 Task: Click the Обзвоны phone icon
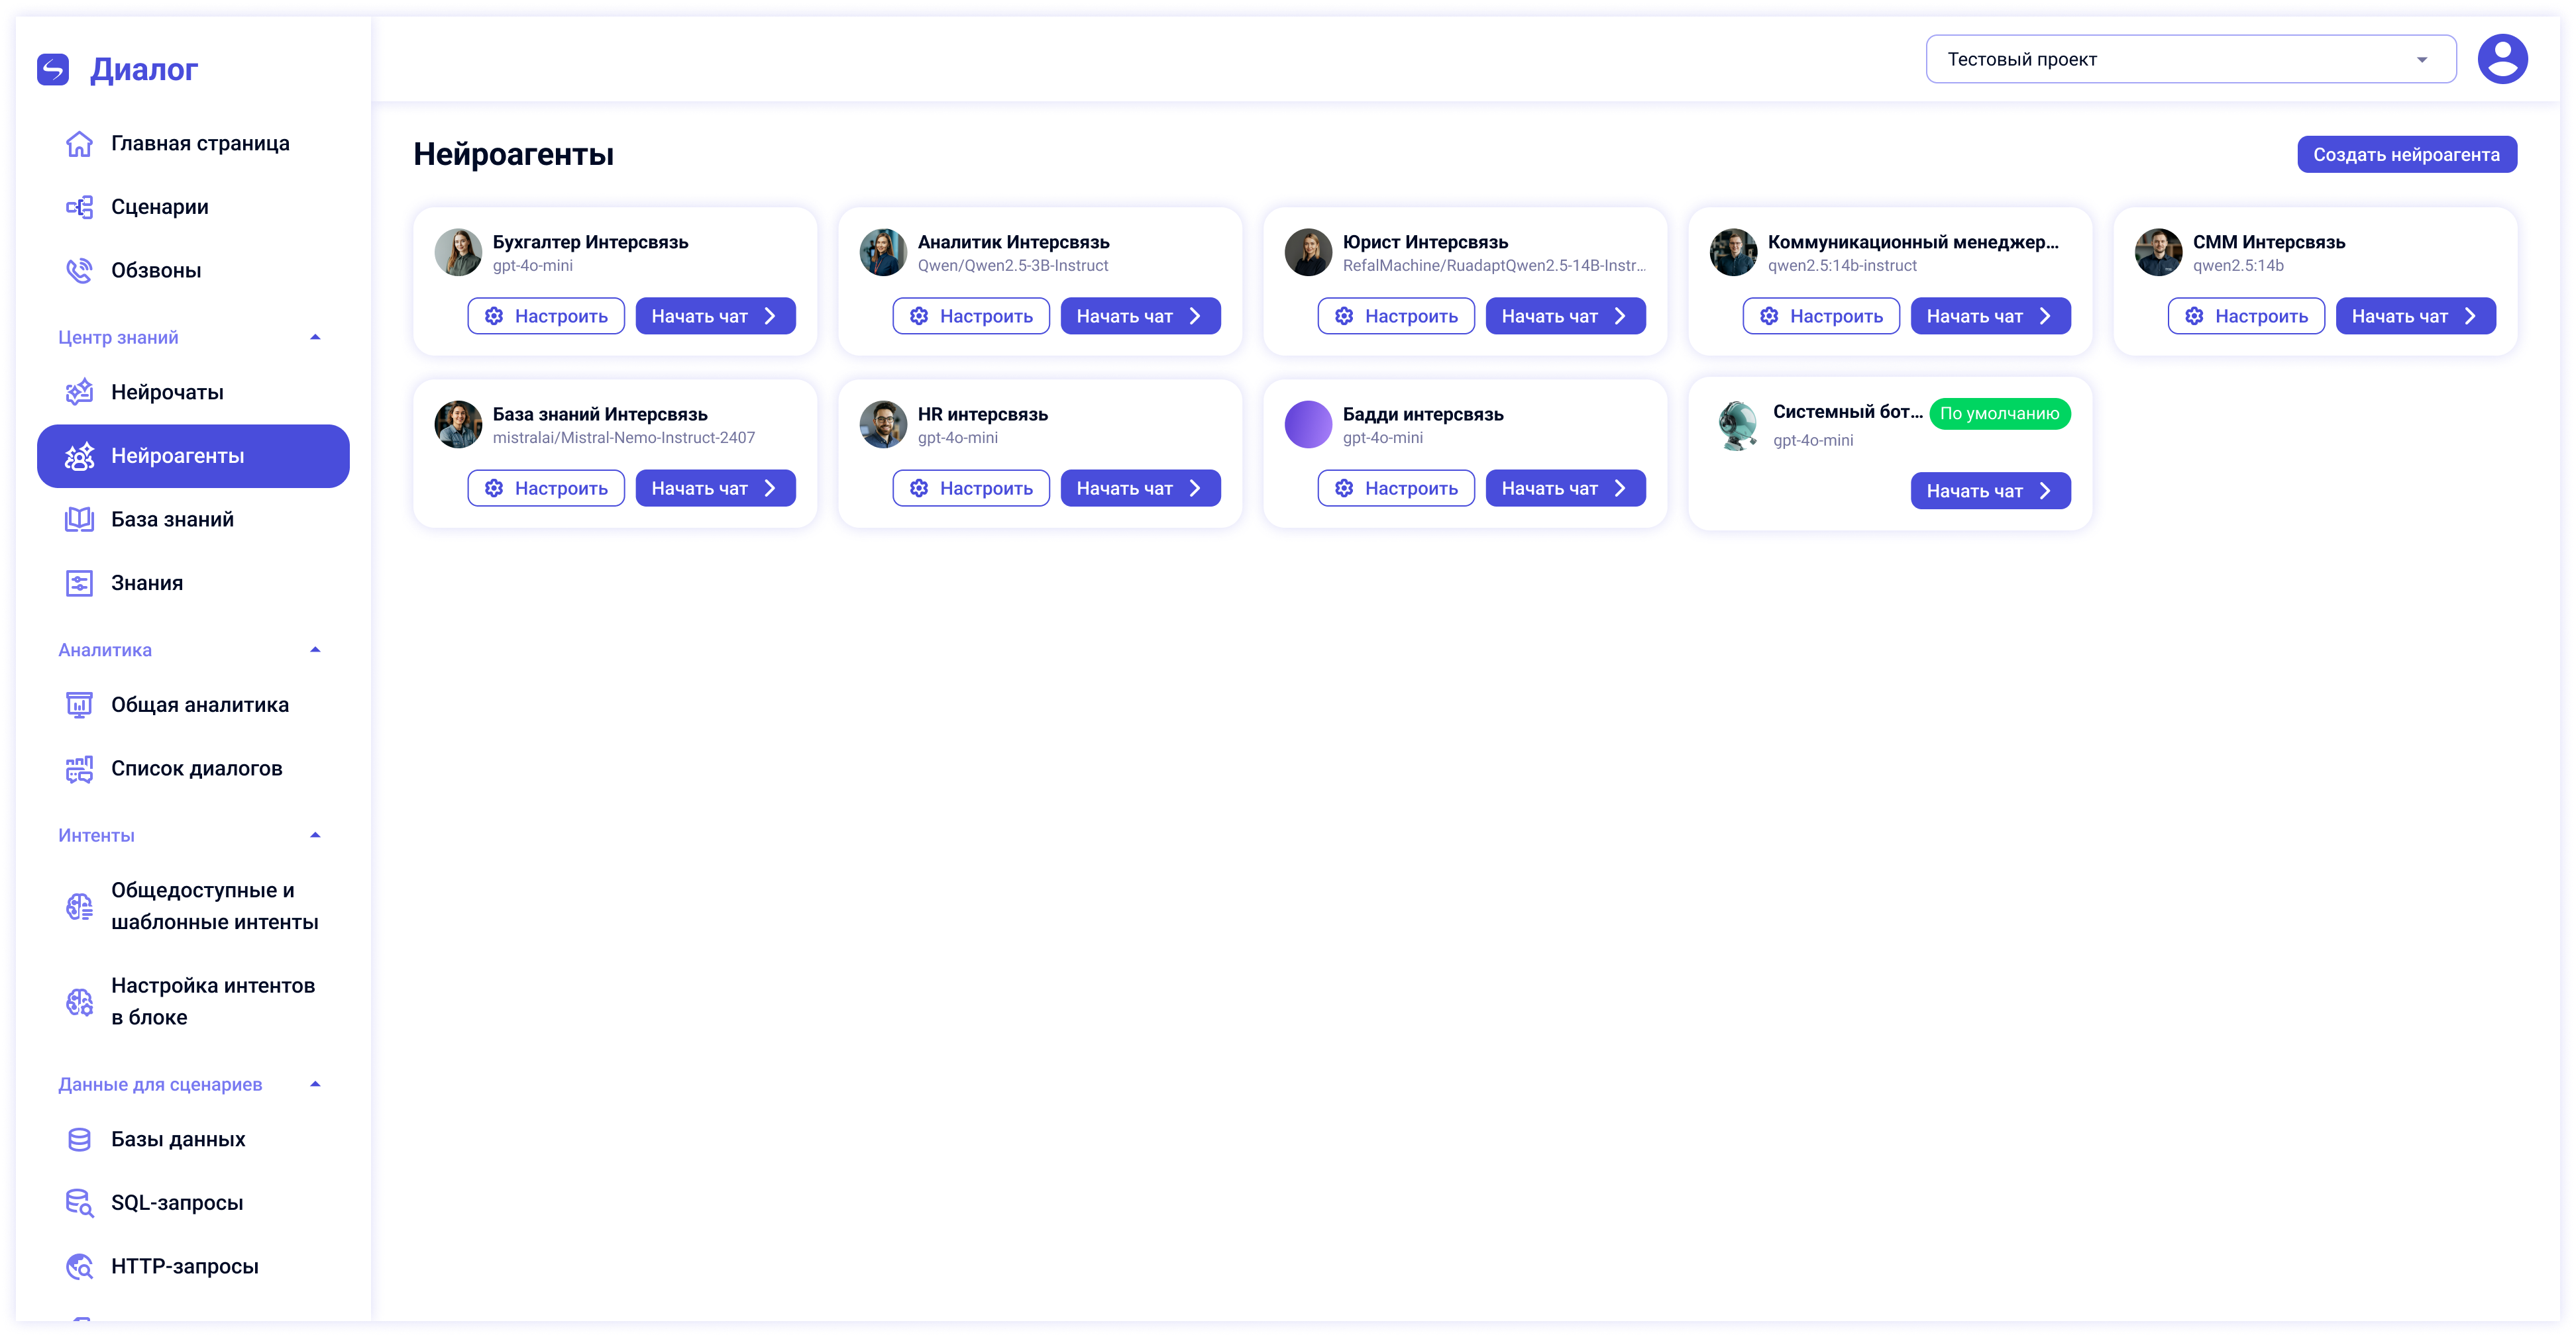coord(80,271)
